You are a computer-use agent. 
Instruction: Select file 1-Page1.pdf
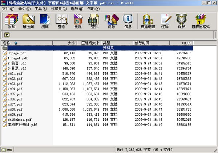point(18,58)
